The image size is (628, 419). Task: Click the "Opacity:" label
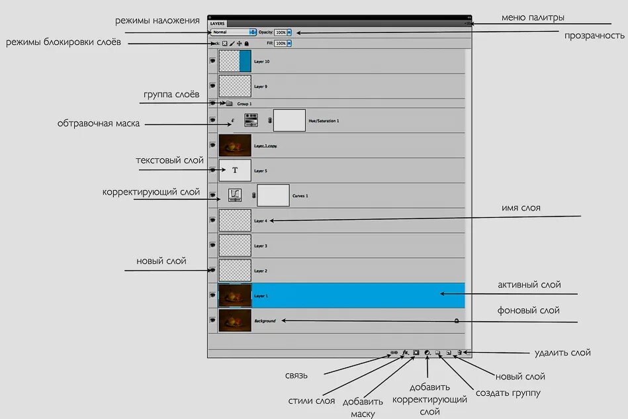[x=265, y=32]
